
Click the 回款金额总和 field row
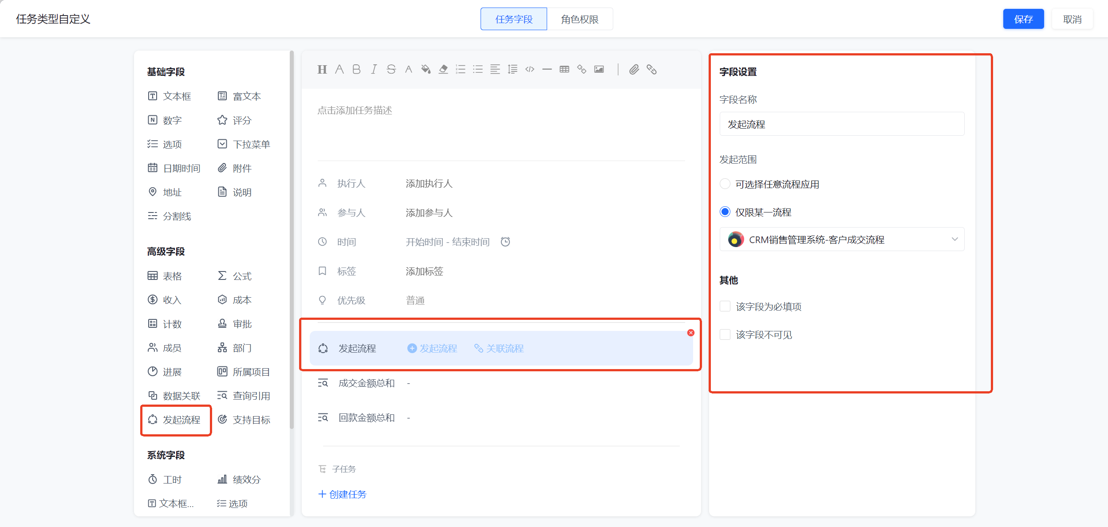coord(501,417)
